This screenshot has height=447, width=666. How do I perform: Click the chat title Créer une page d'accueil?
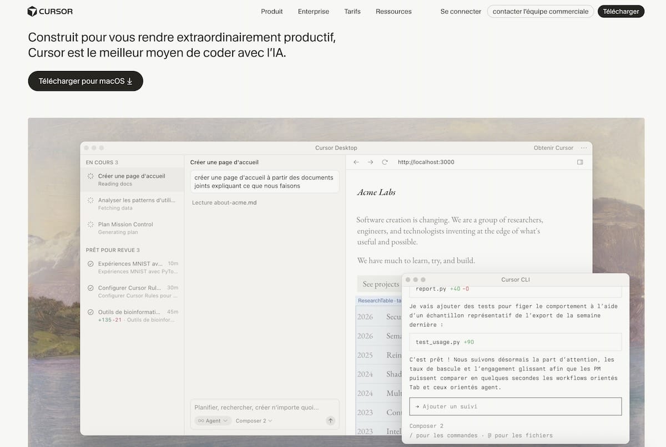(224, 162)
